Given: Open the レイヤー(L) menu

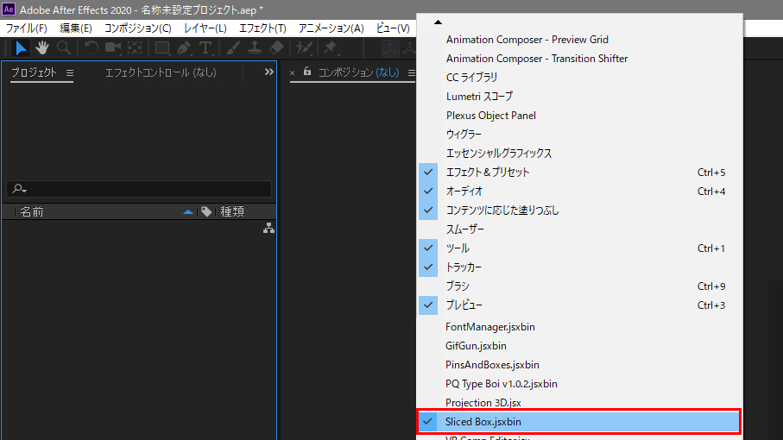Looking at the screenshot, I should tap(205, 28).
